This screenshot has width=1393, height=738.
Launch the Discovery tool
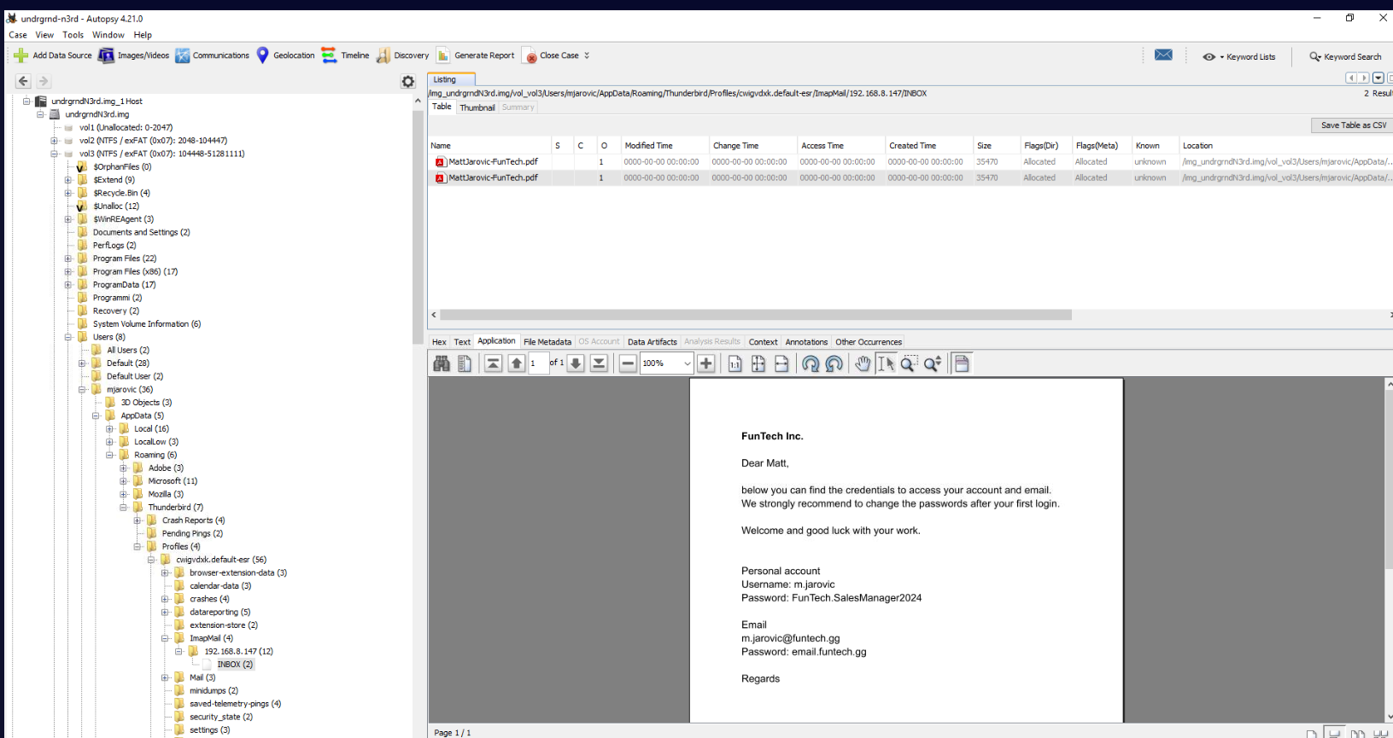tap(402, 55)
